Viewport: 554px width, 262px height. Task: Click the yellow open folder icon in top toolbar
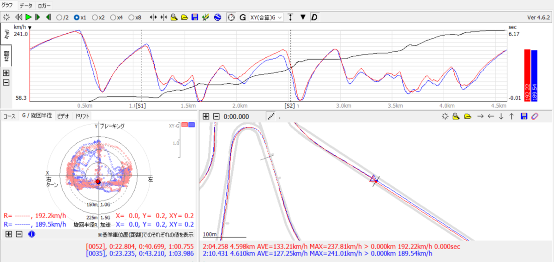185,17
